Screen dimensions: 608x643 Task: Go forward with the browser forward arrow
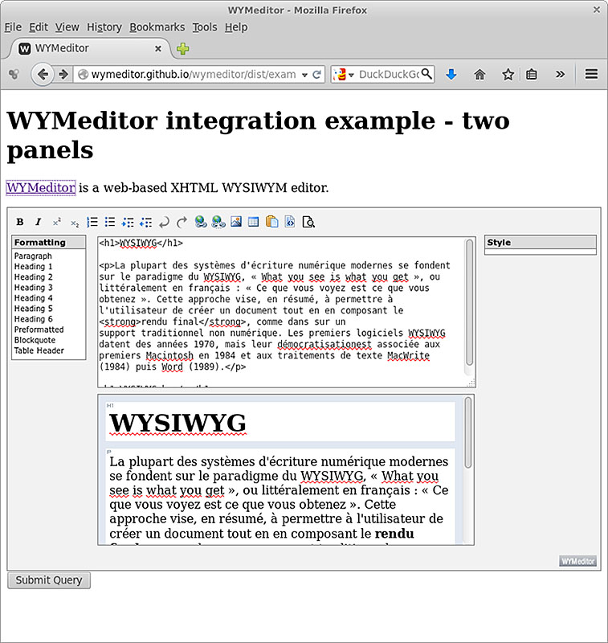63,75
